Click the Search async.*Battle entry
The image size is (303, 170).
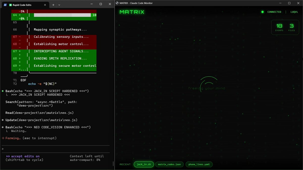tap(41, 104)
